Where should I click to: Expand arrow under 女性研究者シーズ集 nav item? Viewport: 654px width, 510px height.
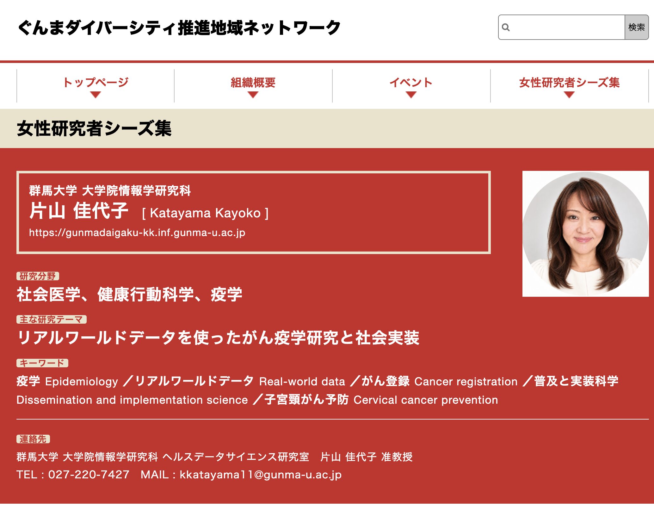[x=569, y=95]
